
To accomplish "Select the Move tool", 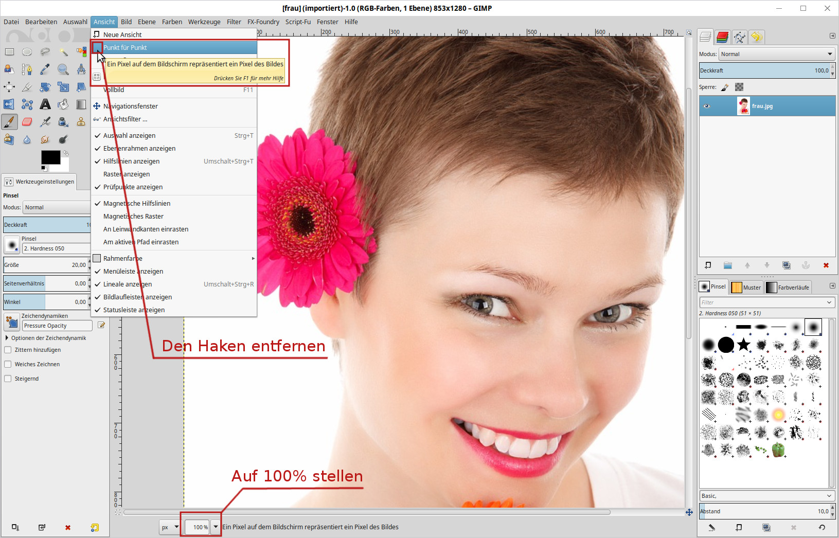I will [9, 87].
